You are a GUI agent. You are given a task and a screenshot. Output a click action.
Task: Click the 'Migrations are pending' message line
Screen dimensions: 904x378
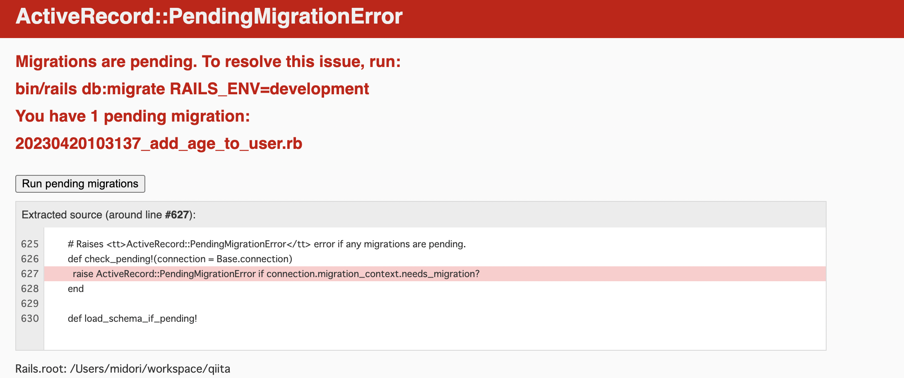[208, 62]
